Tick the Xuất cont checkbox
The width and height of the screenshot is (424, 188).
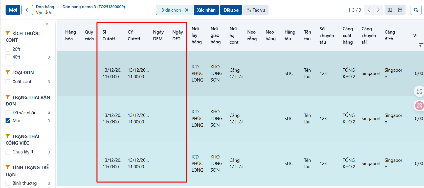8,82
